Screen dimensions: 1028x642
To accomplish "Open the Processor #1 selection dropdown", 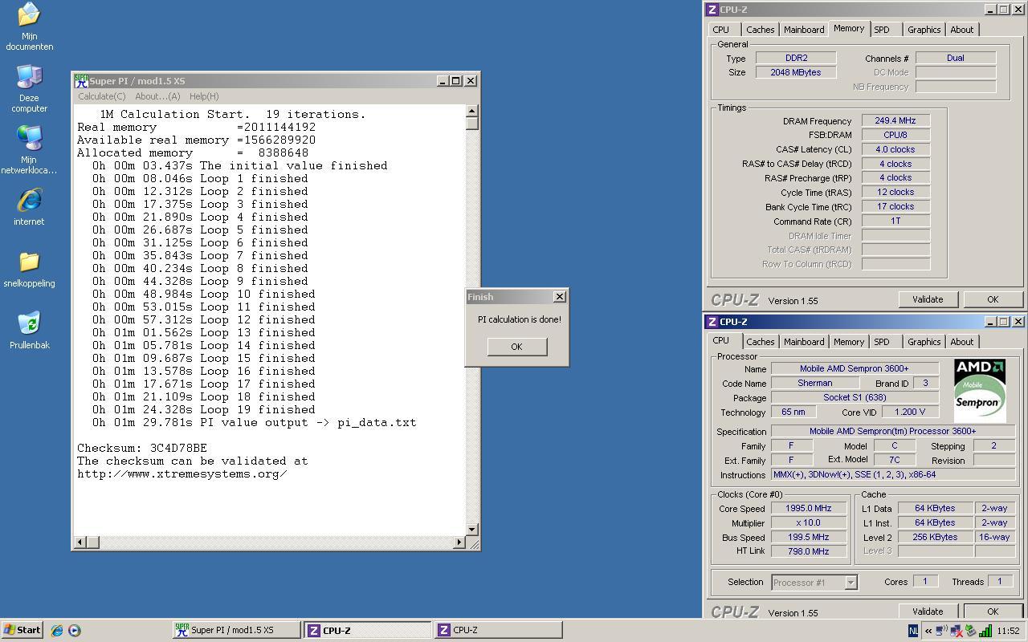I will (814, 583).
